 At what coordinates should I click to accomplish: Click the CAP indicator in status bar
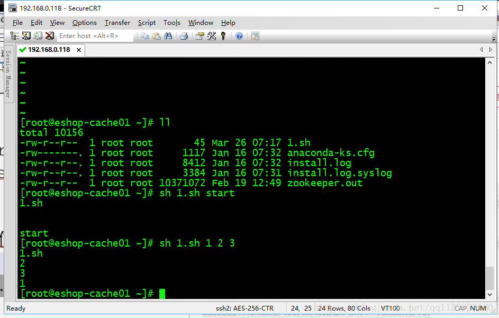tap(460, 308)
